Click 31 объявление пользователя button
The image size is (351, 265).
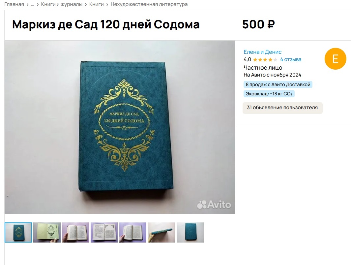tap(282, 108)
